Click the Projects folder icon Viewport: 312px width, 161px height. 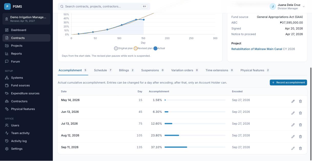[x=7, y=46]
